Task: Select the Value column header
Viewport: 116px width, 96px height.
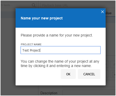Action: [x=108, y=13]
